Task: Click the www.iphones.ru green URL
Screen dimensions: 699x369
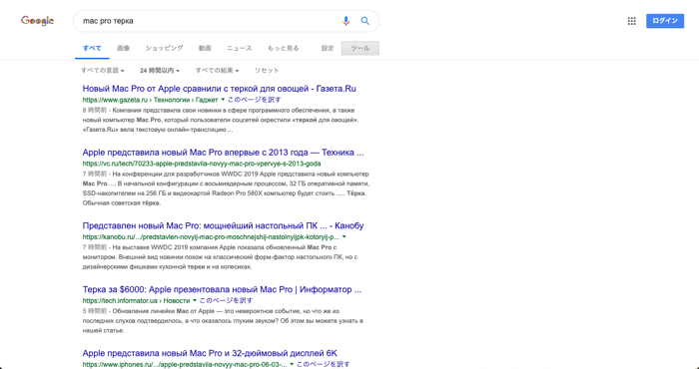Action: (x=185, y=364)
